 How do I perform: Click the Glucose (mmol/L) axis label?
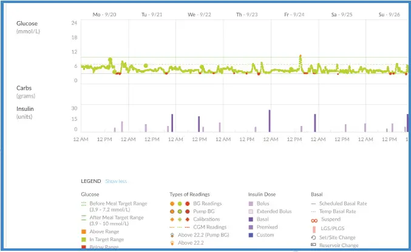click(x=27, y=27)
